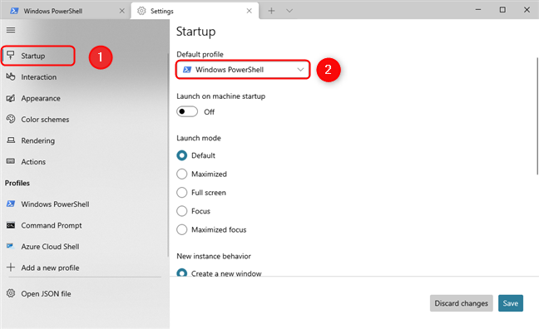This screenshot has height=329, width=539.
Task: Maximize the Windows Terminal window
Action: [502, 10]
